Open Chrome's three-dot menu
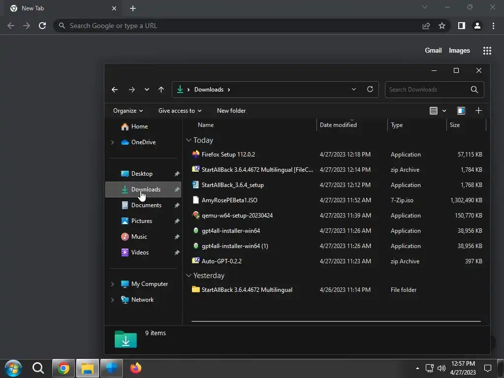Image resolution: width=504 pixels, height=378 pixels. [493, 26]
